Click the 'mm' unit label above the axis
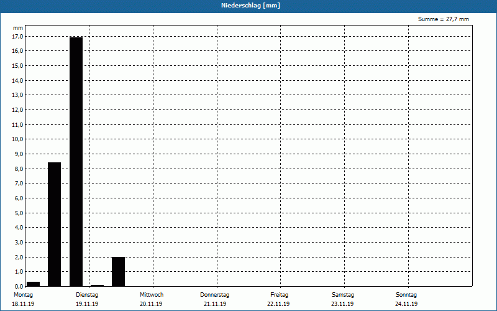 [18, 28]
